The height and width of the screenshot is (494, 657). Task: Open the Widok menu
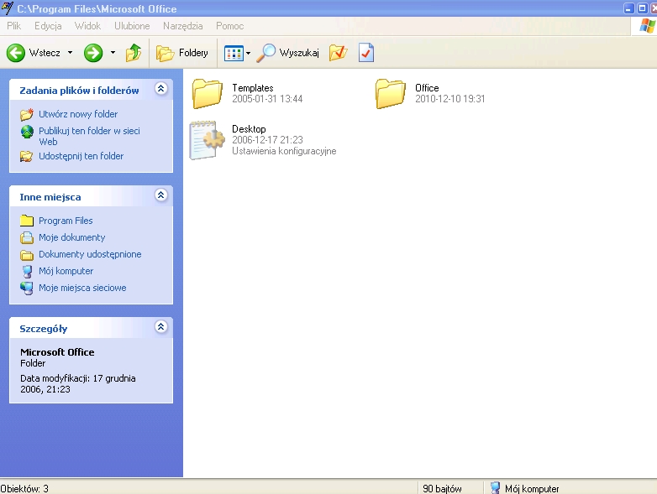click(x=87, y=26)
